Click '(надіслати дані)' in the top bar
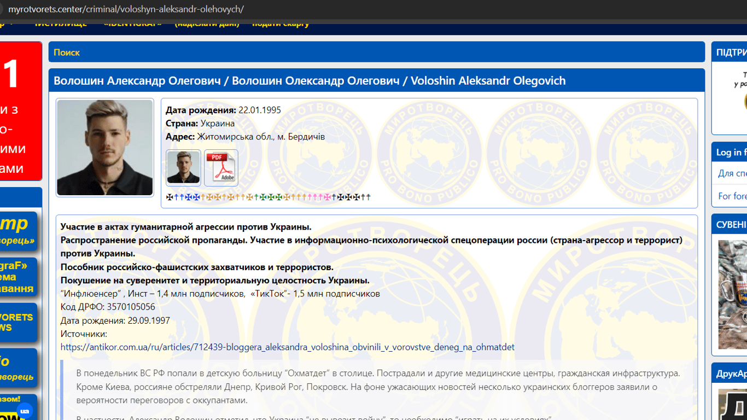747x420 pixels. click(206, 24)
